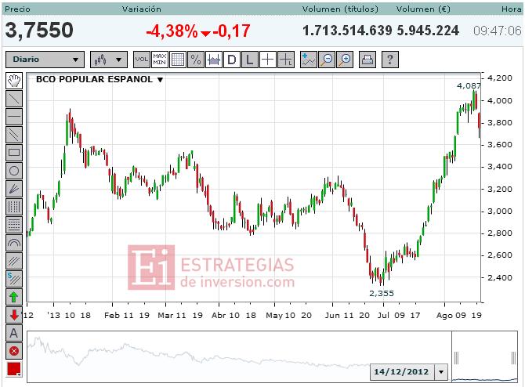Toggle the historical overview area chart button
This screenshot has width=525, height=387.
(214, 60)
